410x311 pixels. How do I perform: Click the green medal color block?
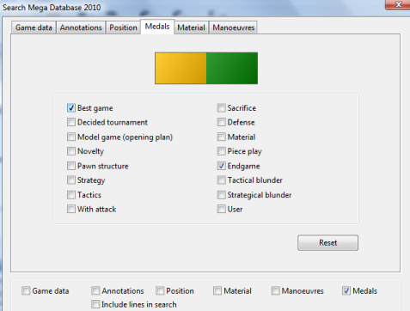232,68
